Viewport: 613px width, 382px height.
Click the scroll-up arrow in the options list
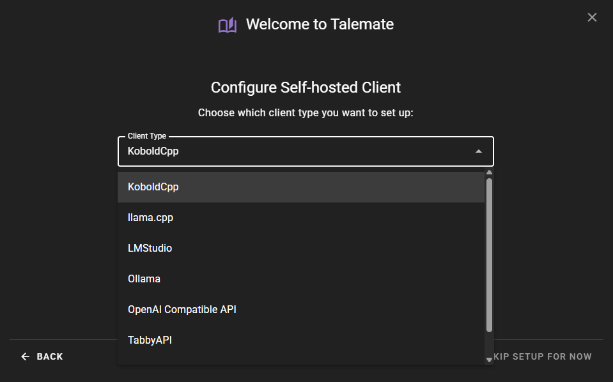pos(490,172)
